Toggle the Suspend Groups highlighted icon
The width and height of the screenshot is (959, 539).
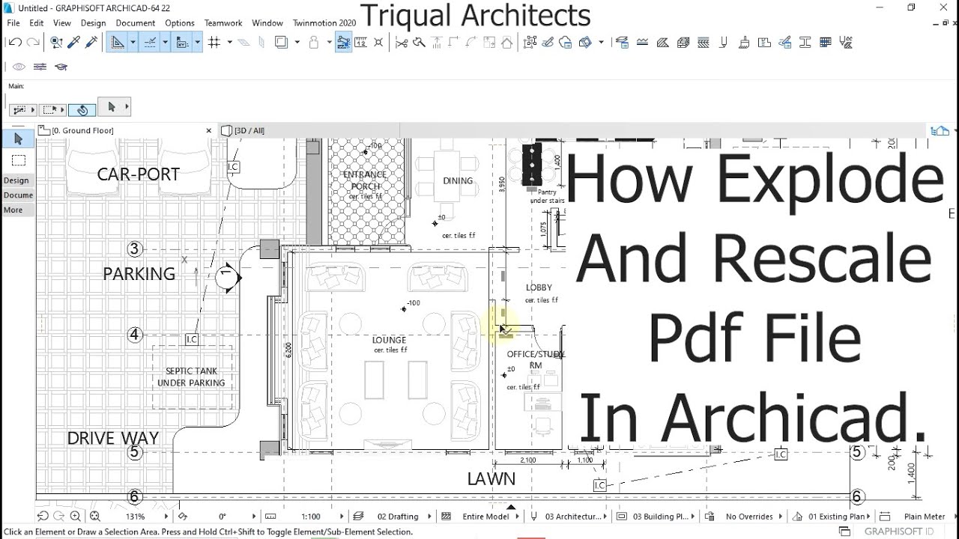[343, 43]
